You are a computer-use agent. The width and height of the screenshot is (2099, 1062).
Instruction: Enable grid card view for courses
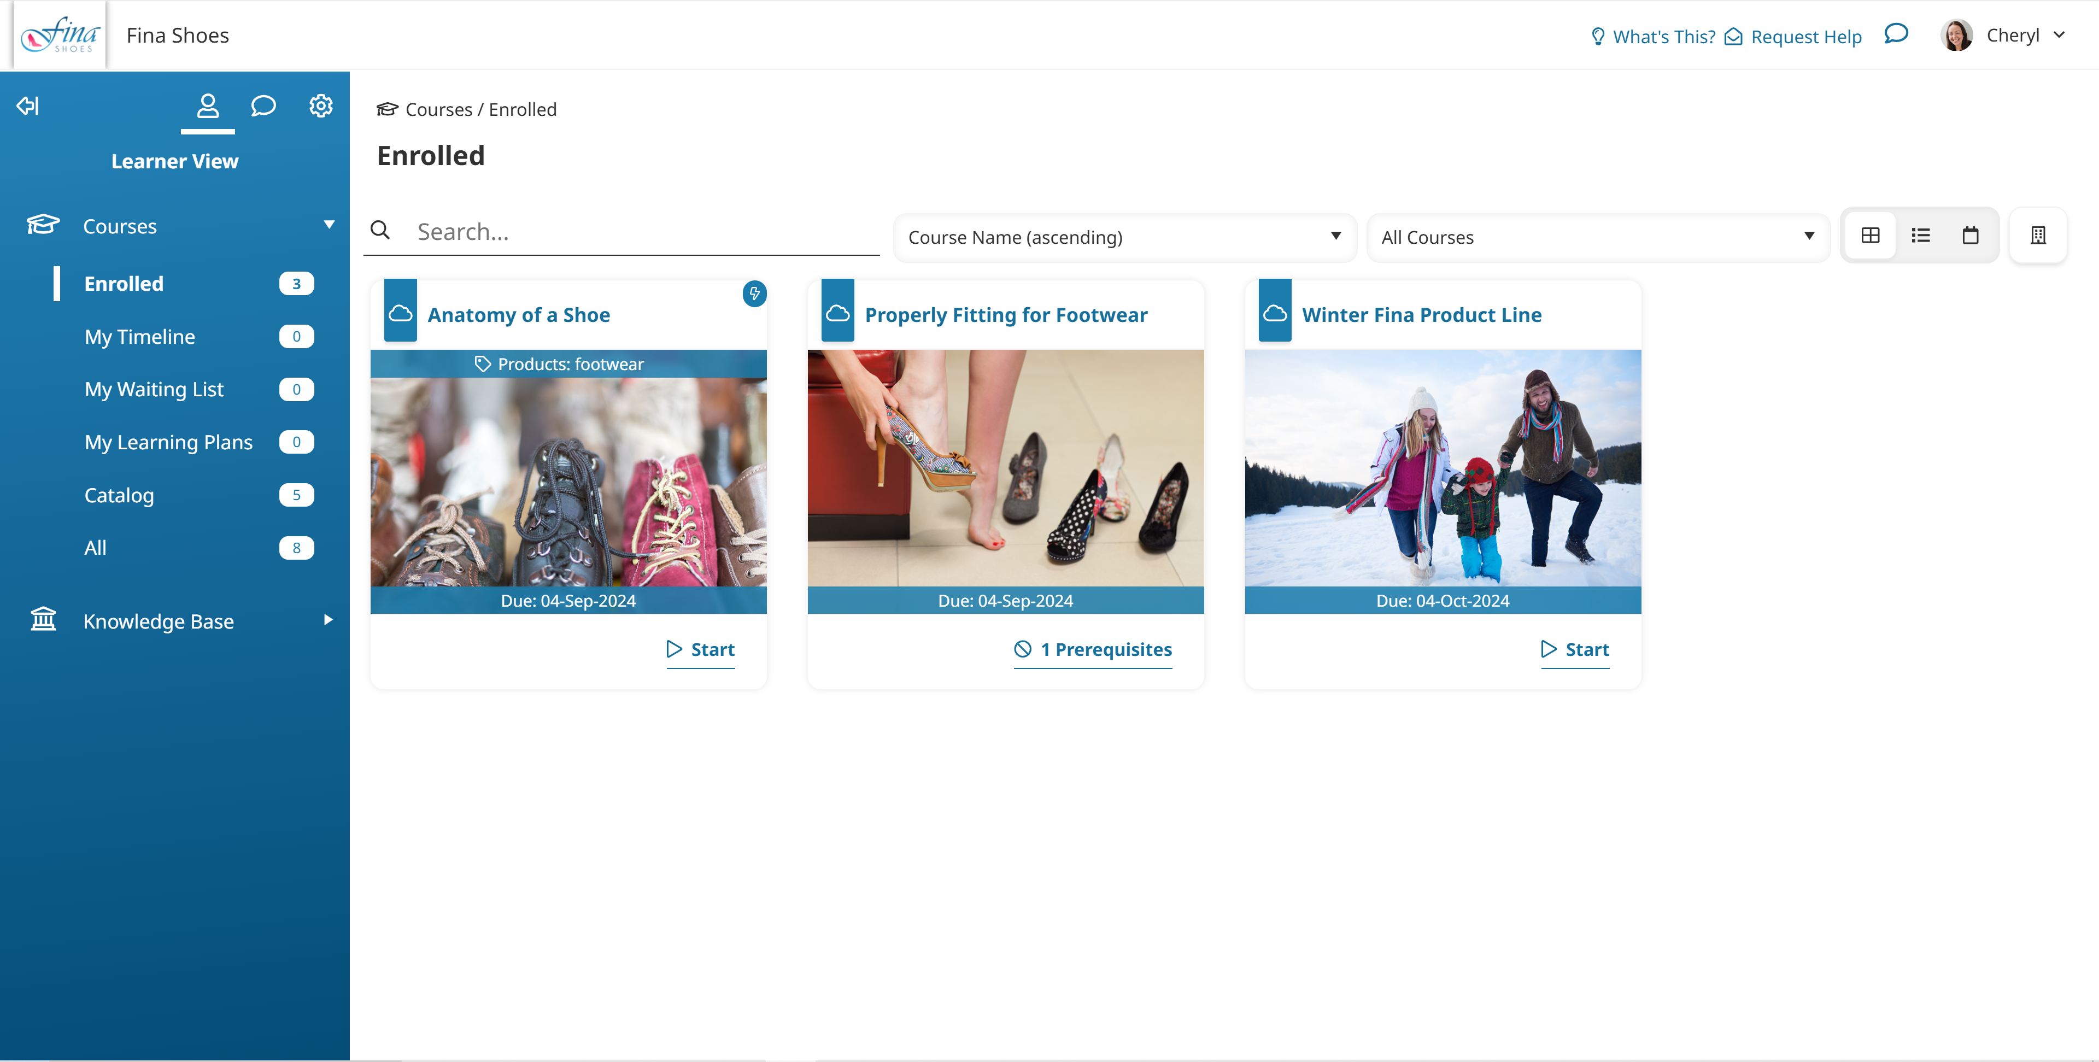pyautogui.click(x=1870, y=234)
